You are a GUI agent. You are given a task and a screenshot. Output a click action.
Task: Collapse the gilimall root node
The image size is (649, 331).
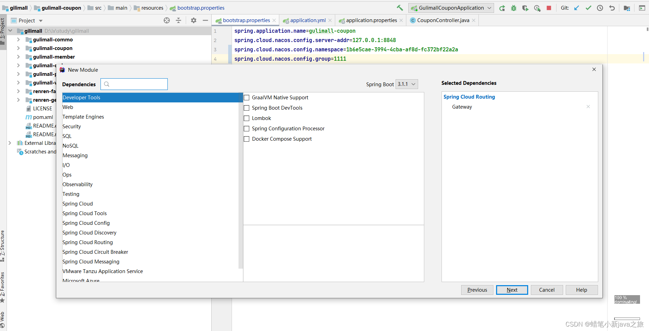click(x=10, y=31)
